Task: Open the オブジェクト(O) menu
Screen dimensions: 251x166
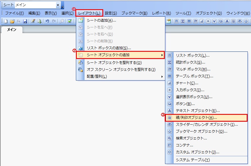Action: point(209,13)
